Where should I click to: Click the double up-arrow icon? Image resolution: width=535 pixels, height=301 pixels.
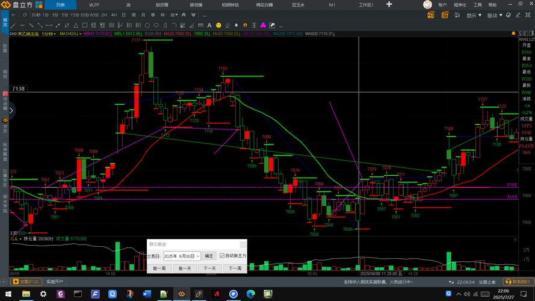[184, 15]
